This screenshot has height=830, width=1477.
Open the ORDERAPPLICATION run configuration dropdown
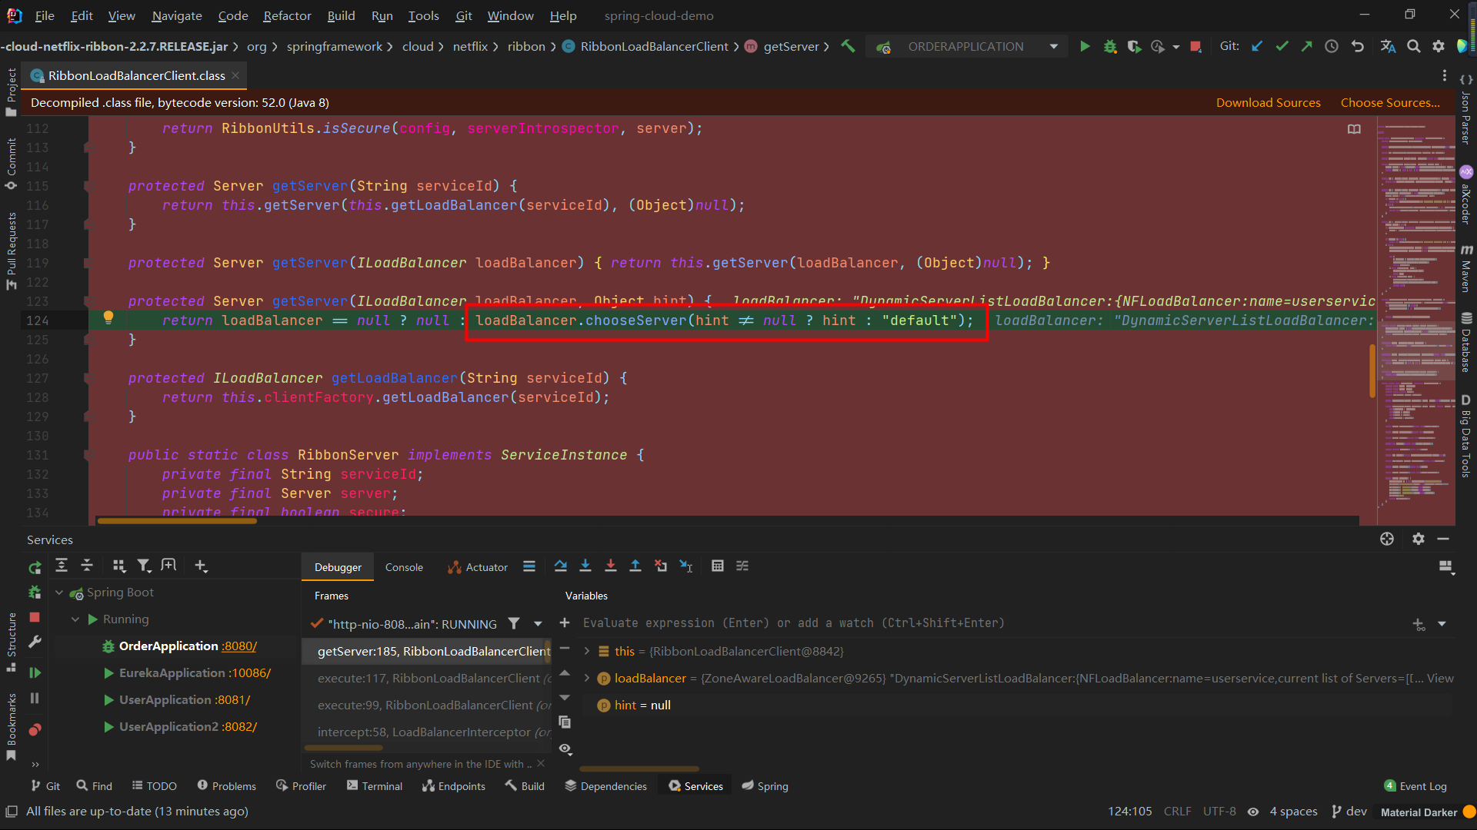coord(1053,47)
